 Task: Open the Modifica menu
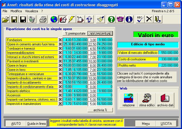tap(16, 11)
